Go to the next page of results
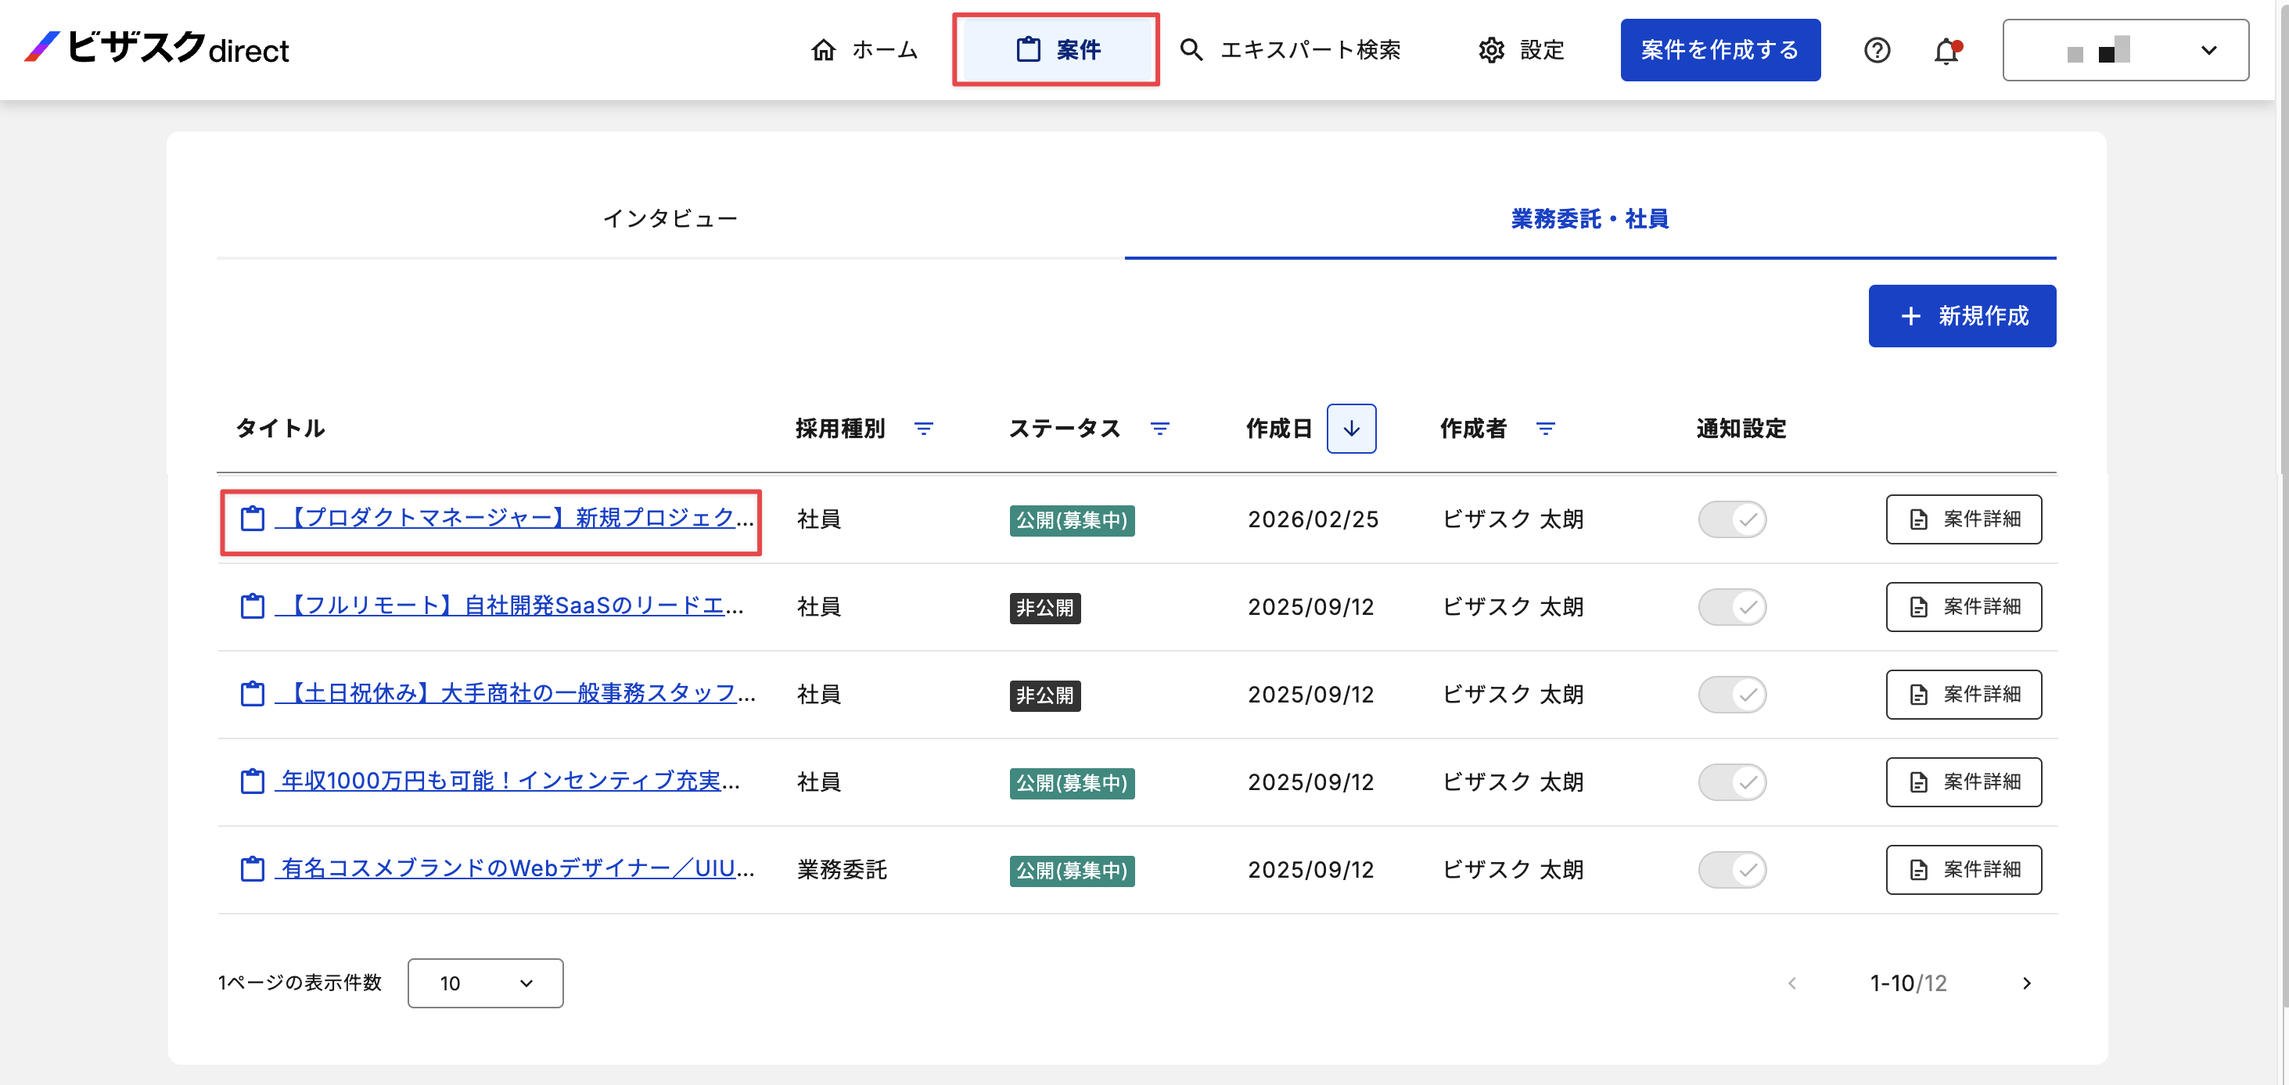The width and height of the screenshot is (2289, 1085). click(x=2027, y=984)
